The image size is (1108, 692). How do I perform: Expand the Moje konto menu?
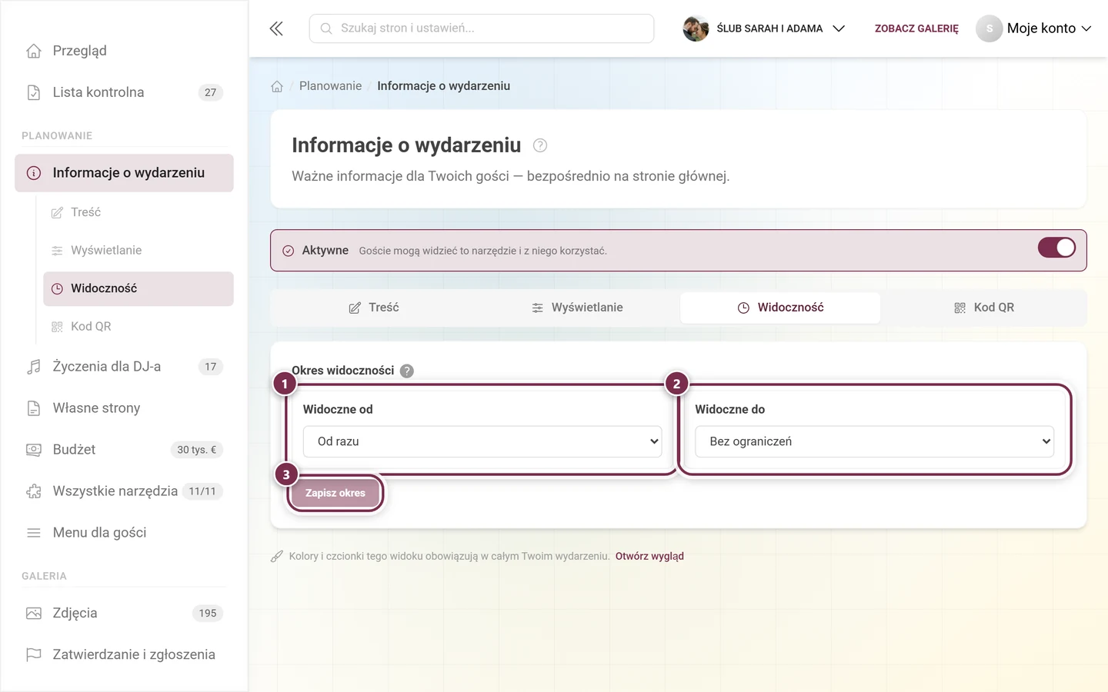pyautogui.click(x=1049, y=28)
